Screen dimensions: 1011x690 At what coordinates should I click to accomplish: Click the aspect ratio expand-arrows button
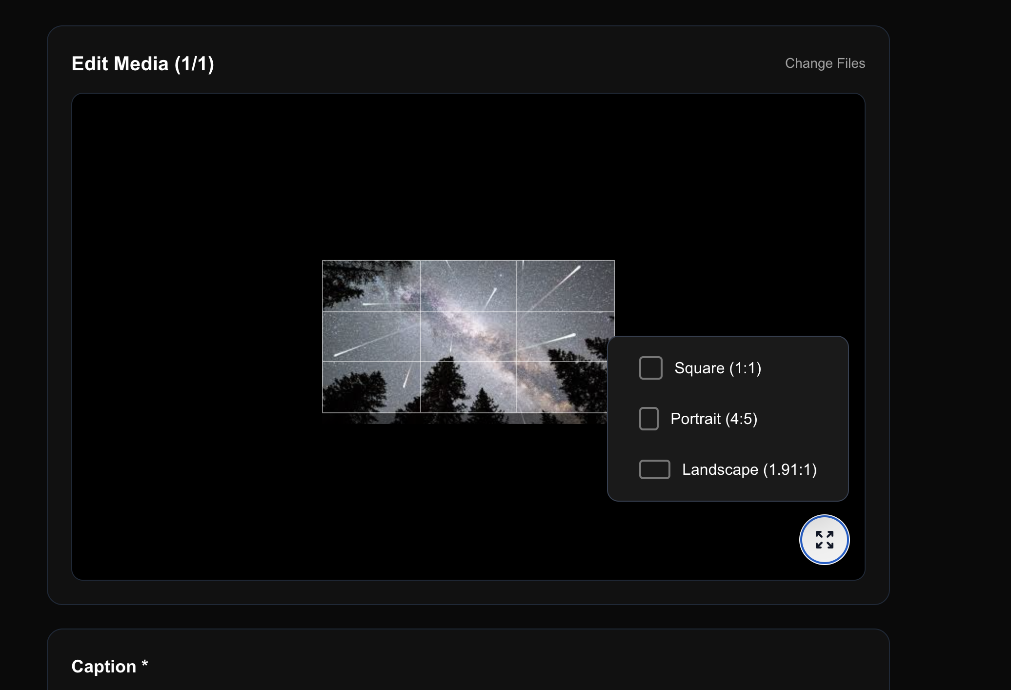[824, 540]
